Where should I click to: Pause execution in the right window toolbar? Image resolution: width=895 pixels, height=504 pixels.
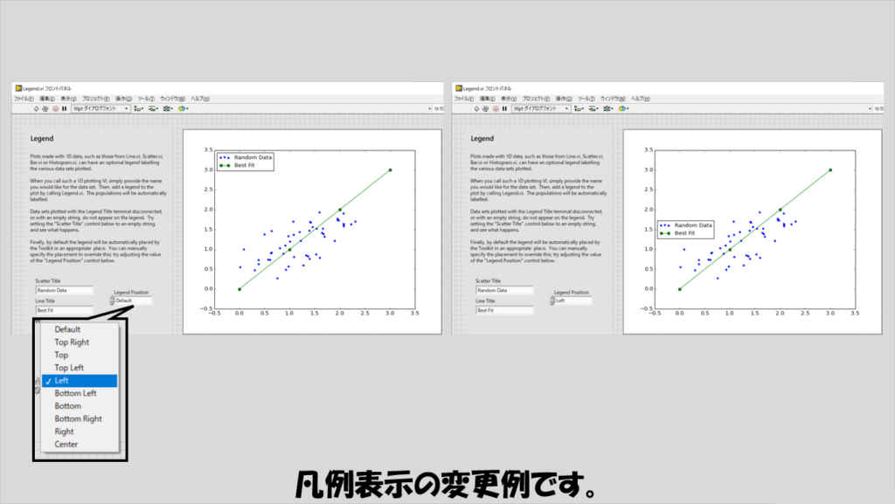point(504,109)
